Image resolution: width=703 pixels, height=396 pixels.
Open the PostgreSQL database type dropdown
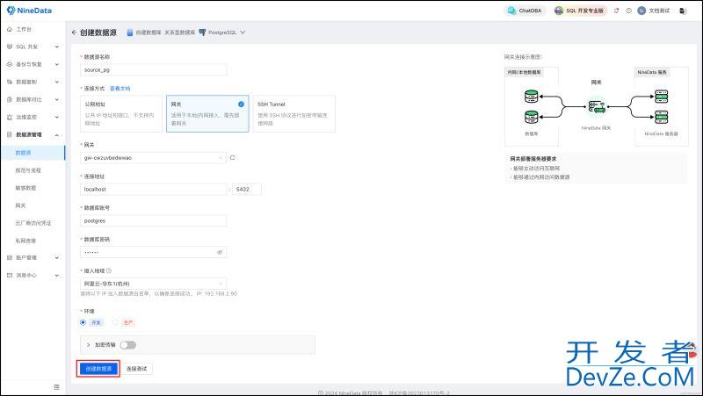[243, 32]
